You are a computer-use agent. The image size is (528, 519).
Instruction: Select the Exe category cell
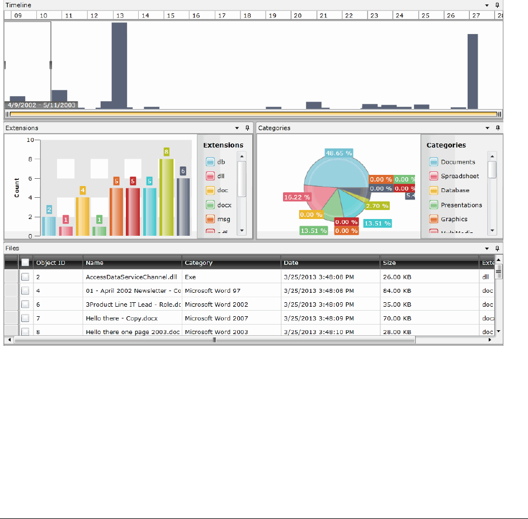coord(231,277)
